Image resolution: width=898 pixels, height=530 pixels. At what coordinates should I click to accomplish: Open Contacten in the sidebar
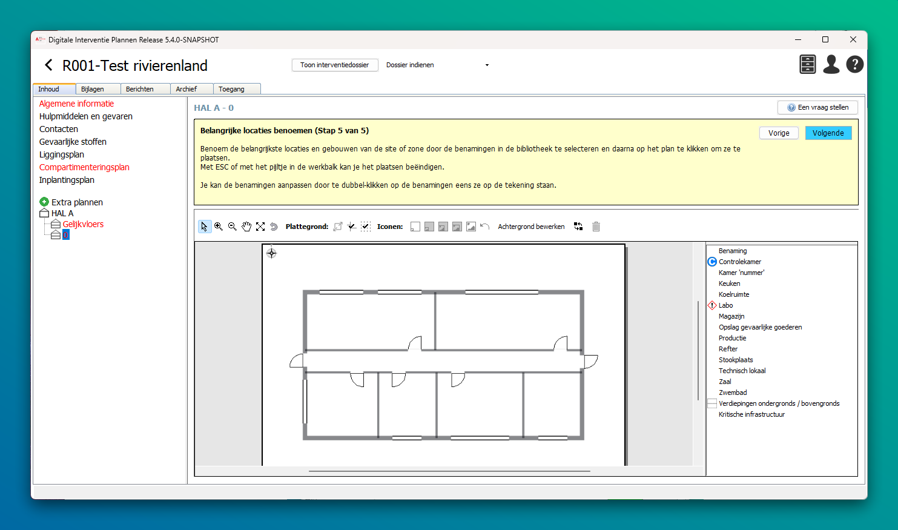[59, 129]
